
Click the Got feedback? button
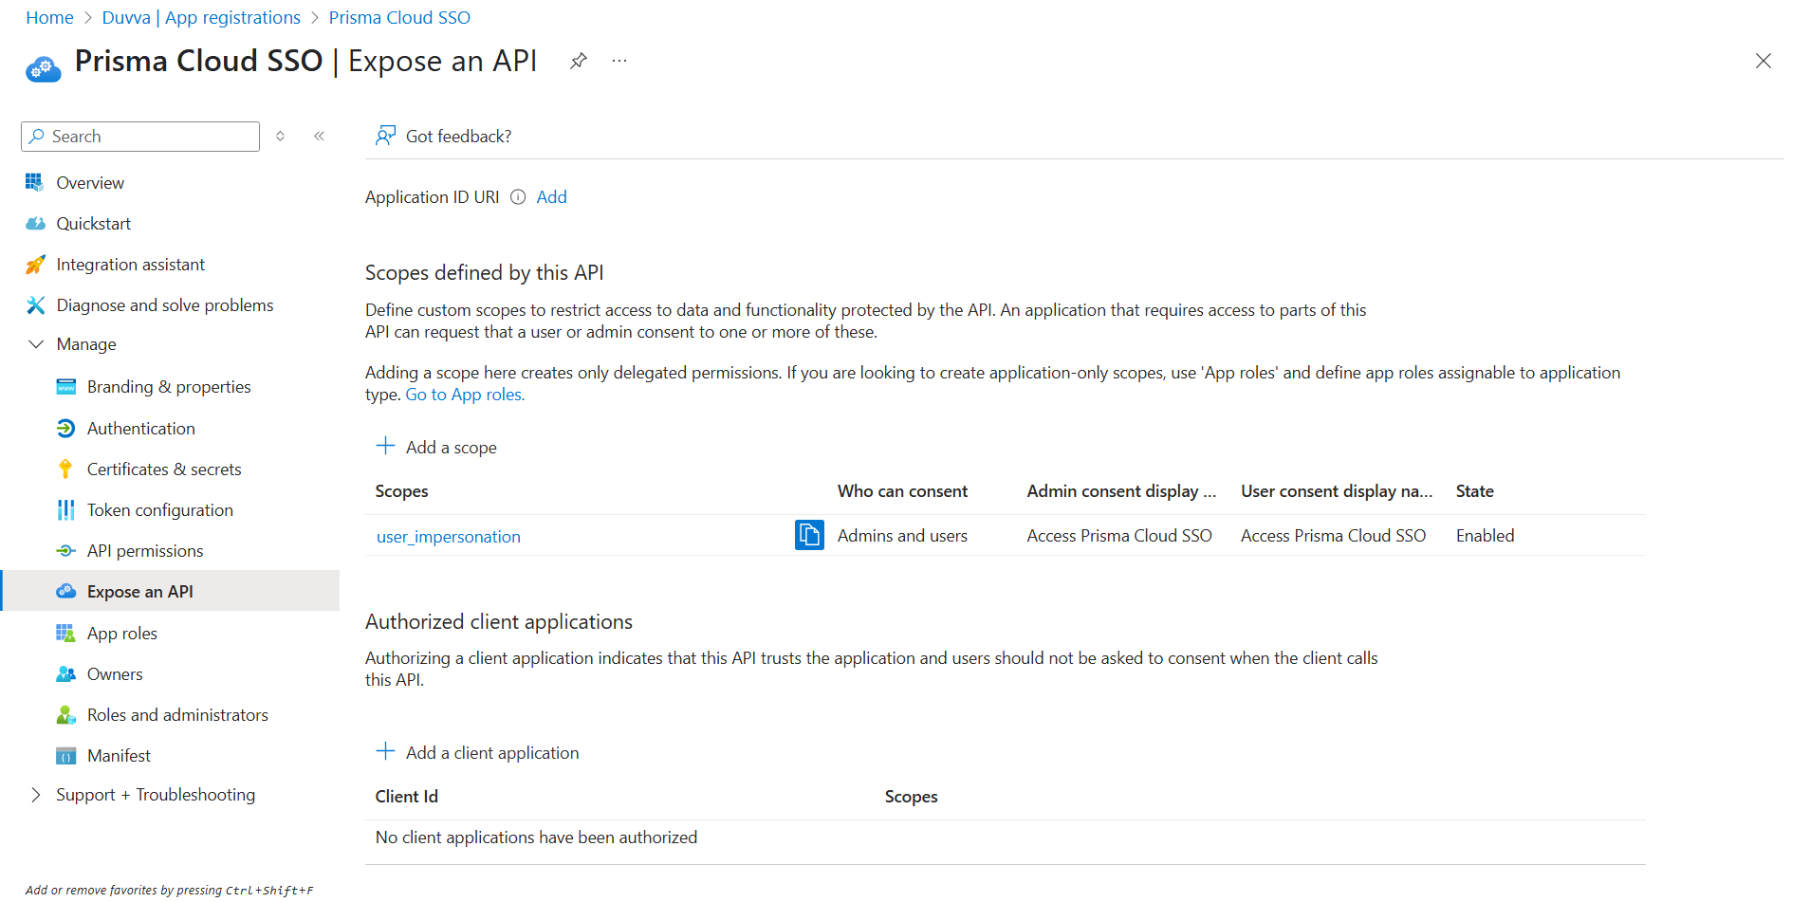(x=443, y=137)
